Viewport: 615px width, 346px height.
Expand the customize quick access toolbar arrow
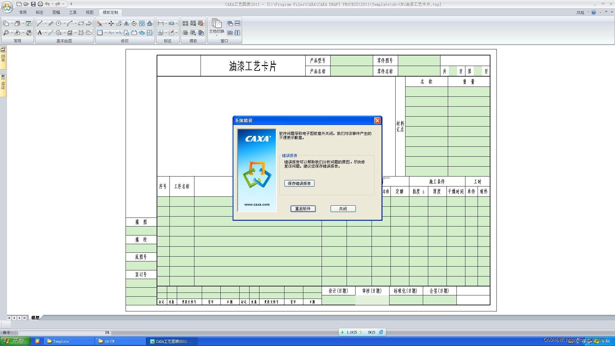coord(71,4)
